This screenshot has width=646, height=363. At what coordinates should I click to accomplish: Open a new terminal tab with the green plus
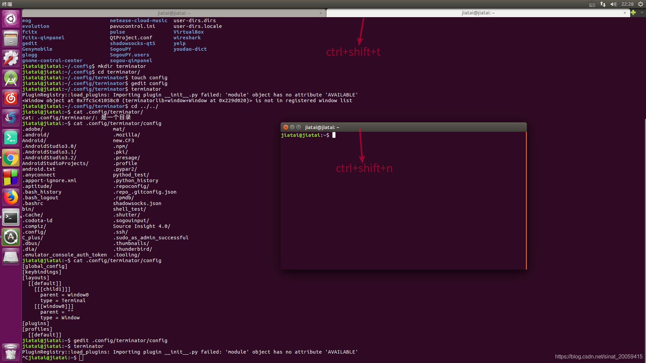(x=634, y=13)
